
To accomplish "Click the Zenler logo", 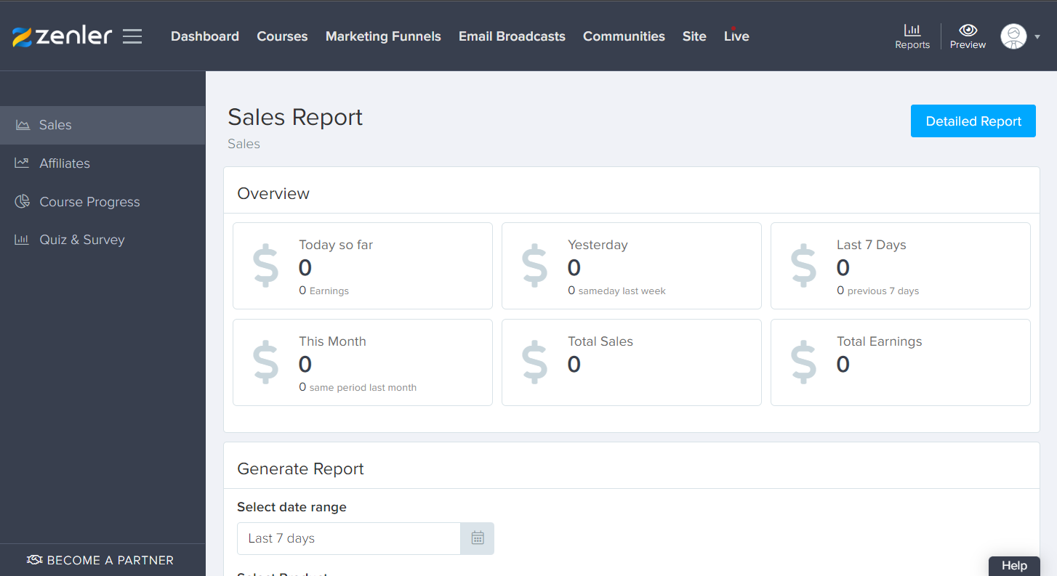I will pyautogui.click(x=63, y=36).
